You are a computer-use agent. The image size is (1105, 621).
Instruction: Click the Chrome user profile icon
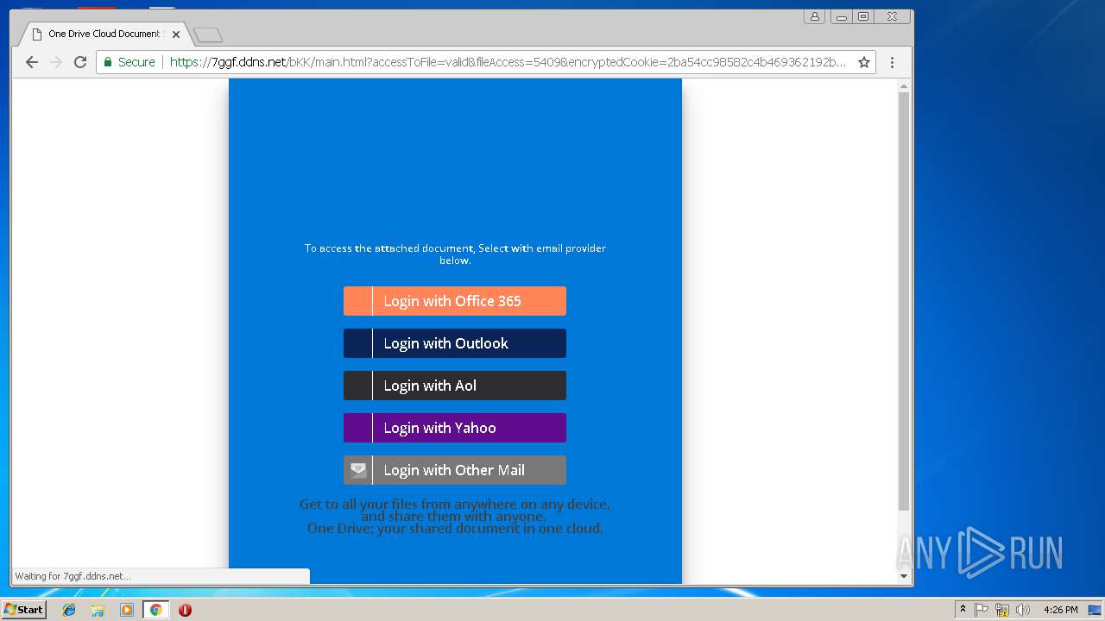814,16
